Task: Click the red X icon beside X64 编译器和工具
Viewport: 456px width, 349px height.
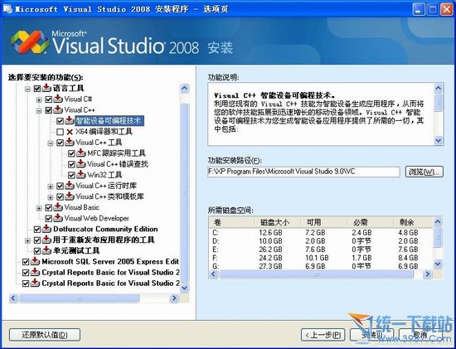Action: (70, 132)
